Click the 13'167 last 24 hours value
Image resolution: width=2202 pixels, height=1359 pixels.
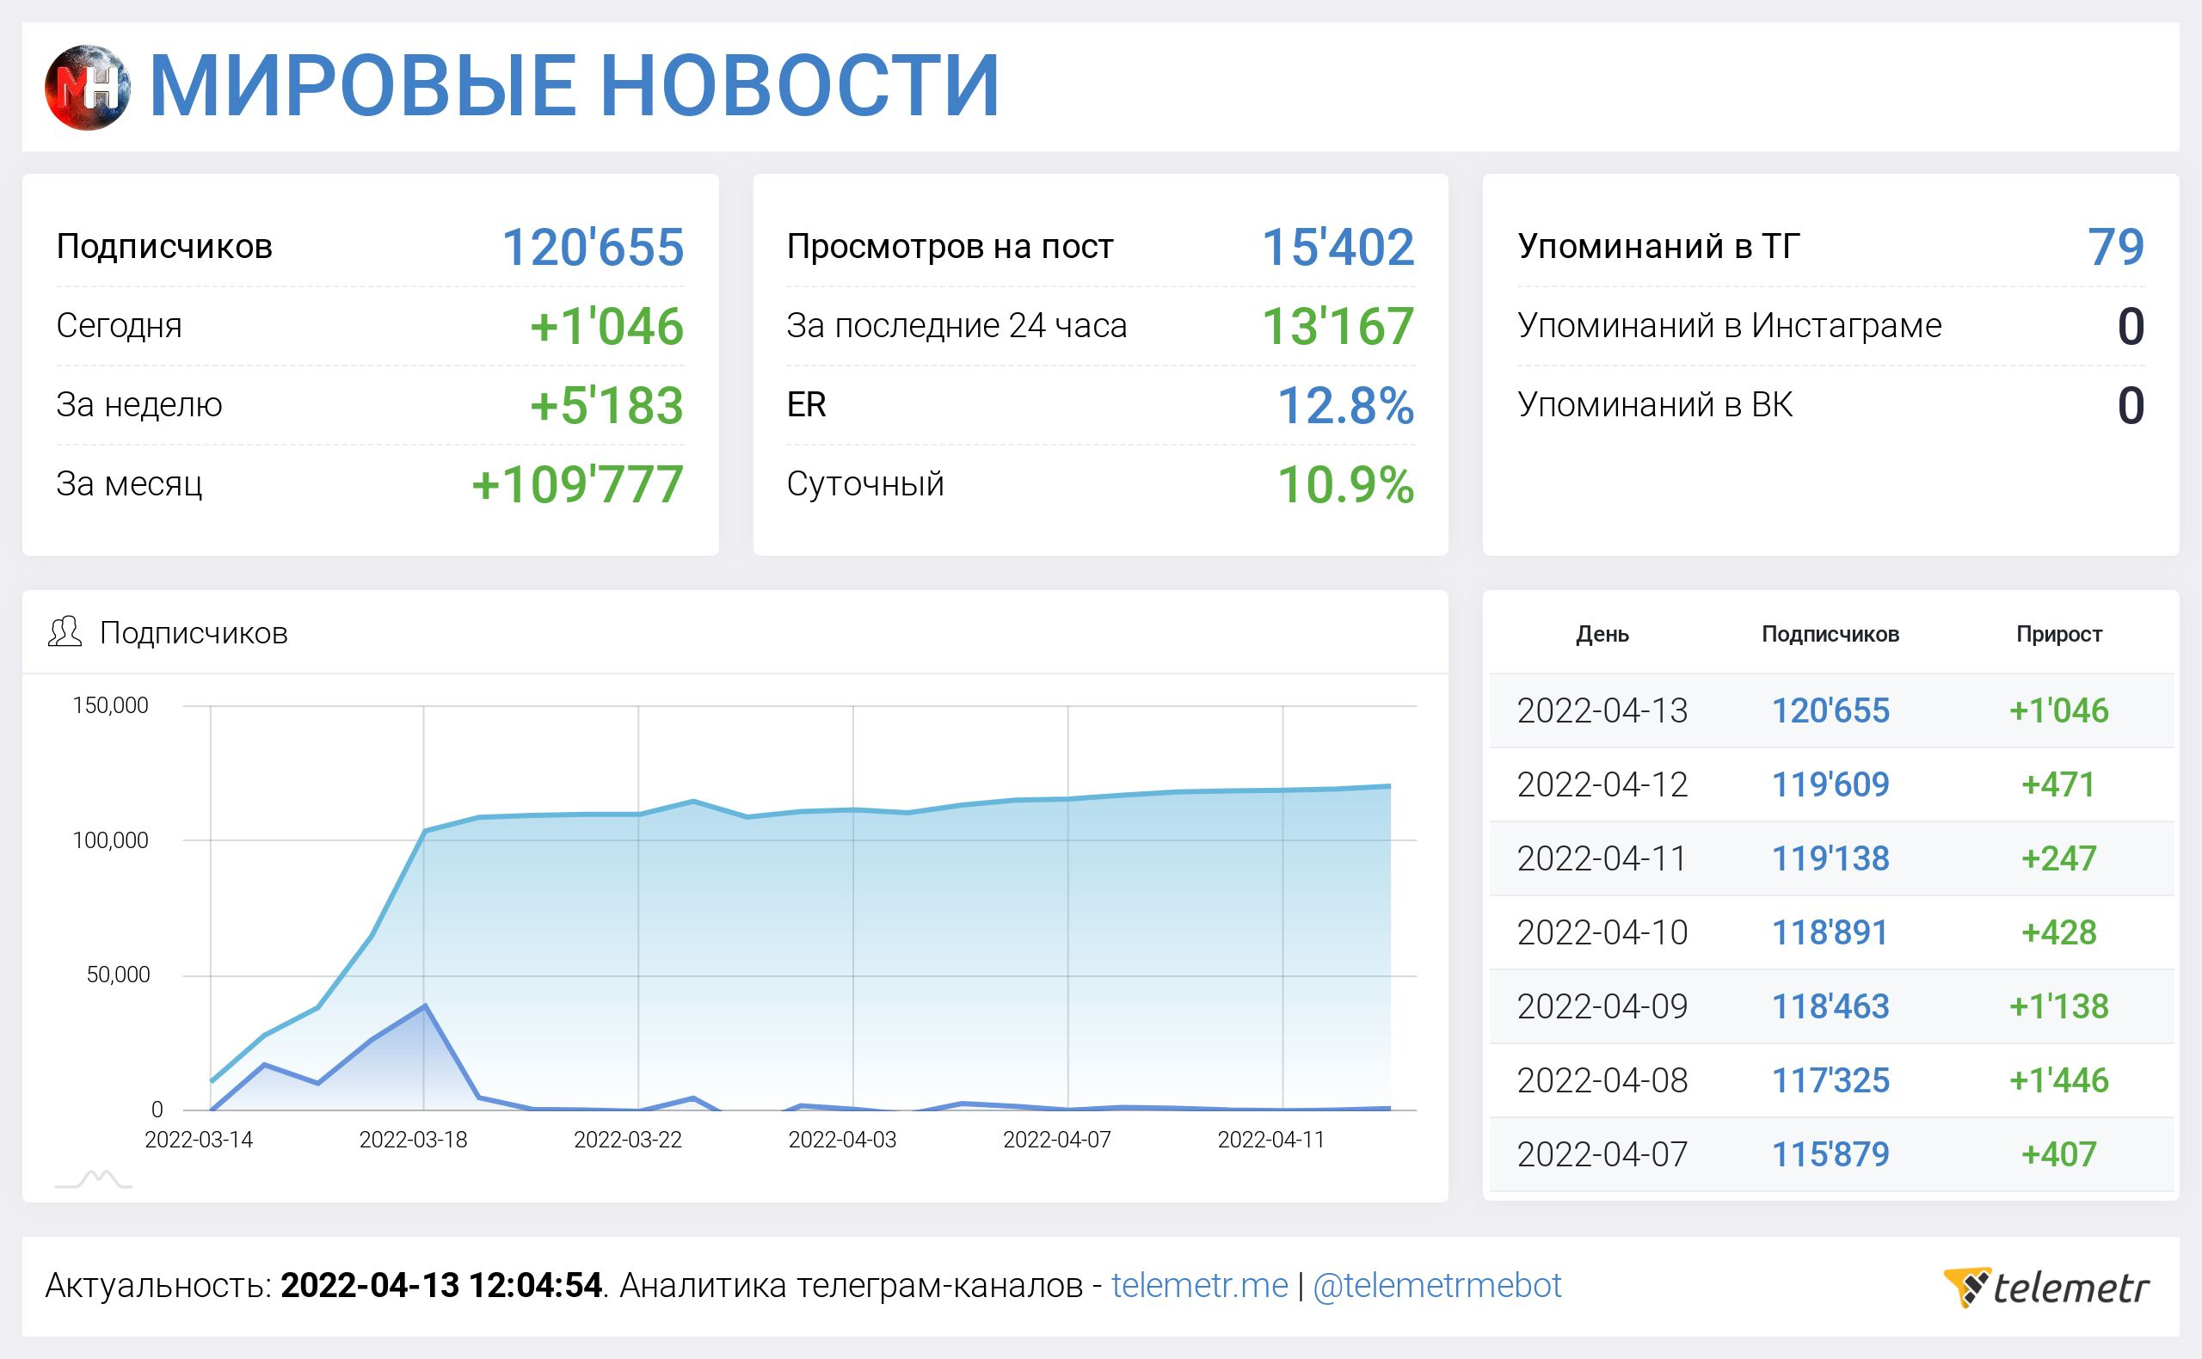pyautogui.click(x=1338, y=325)
